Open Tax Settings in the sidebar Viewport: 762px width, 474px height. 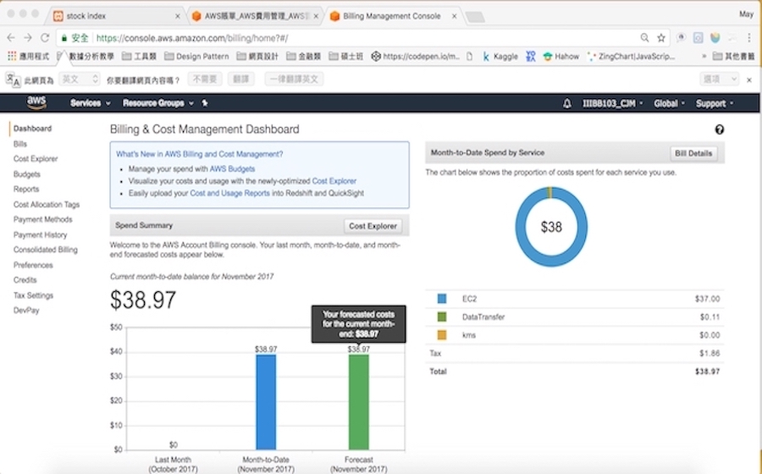(x=33, y=295)
